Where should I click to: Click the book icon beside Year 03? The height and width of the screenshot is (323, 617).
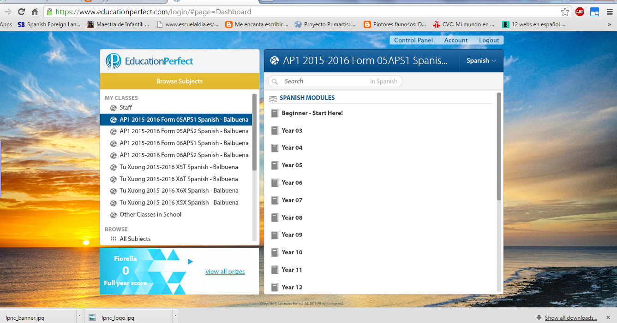coord(275,130)
